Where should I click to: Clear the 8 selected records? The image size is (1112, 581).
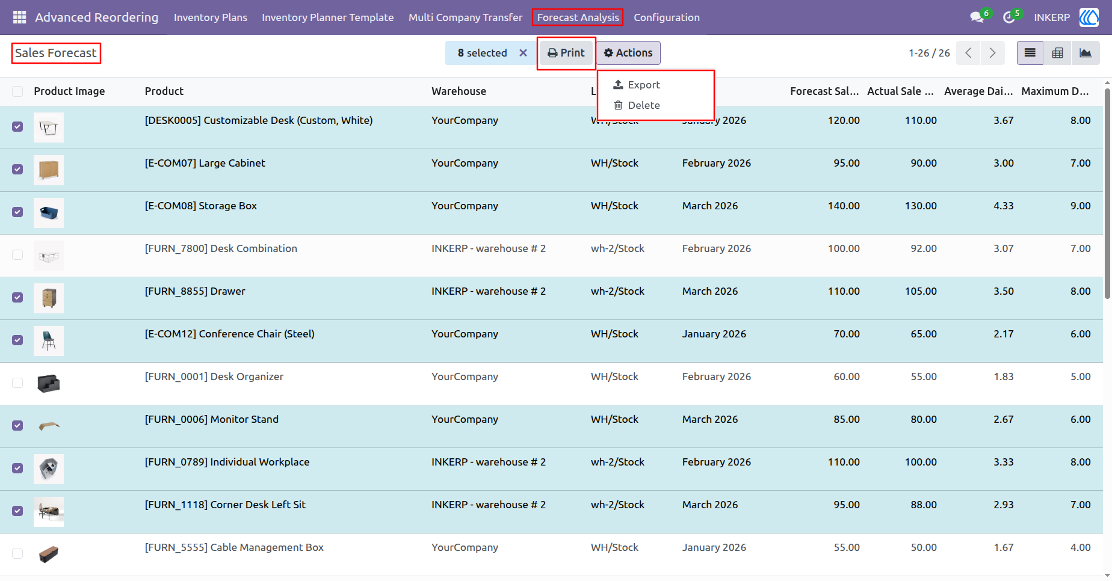click(523, 53)
